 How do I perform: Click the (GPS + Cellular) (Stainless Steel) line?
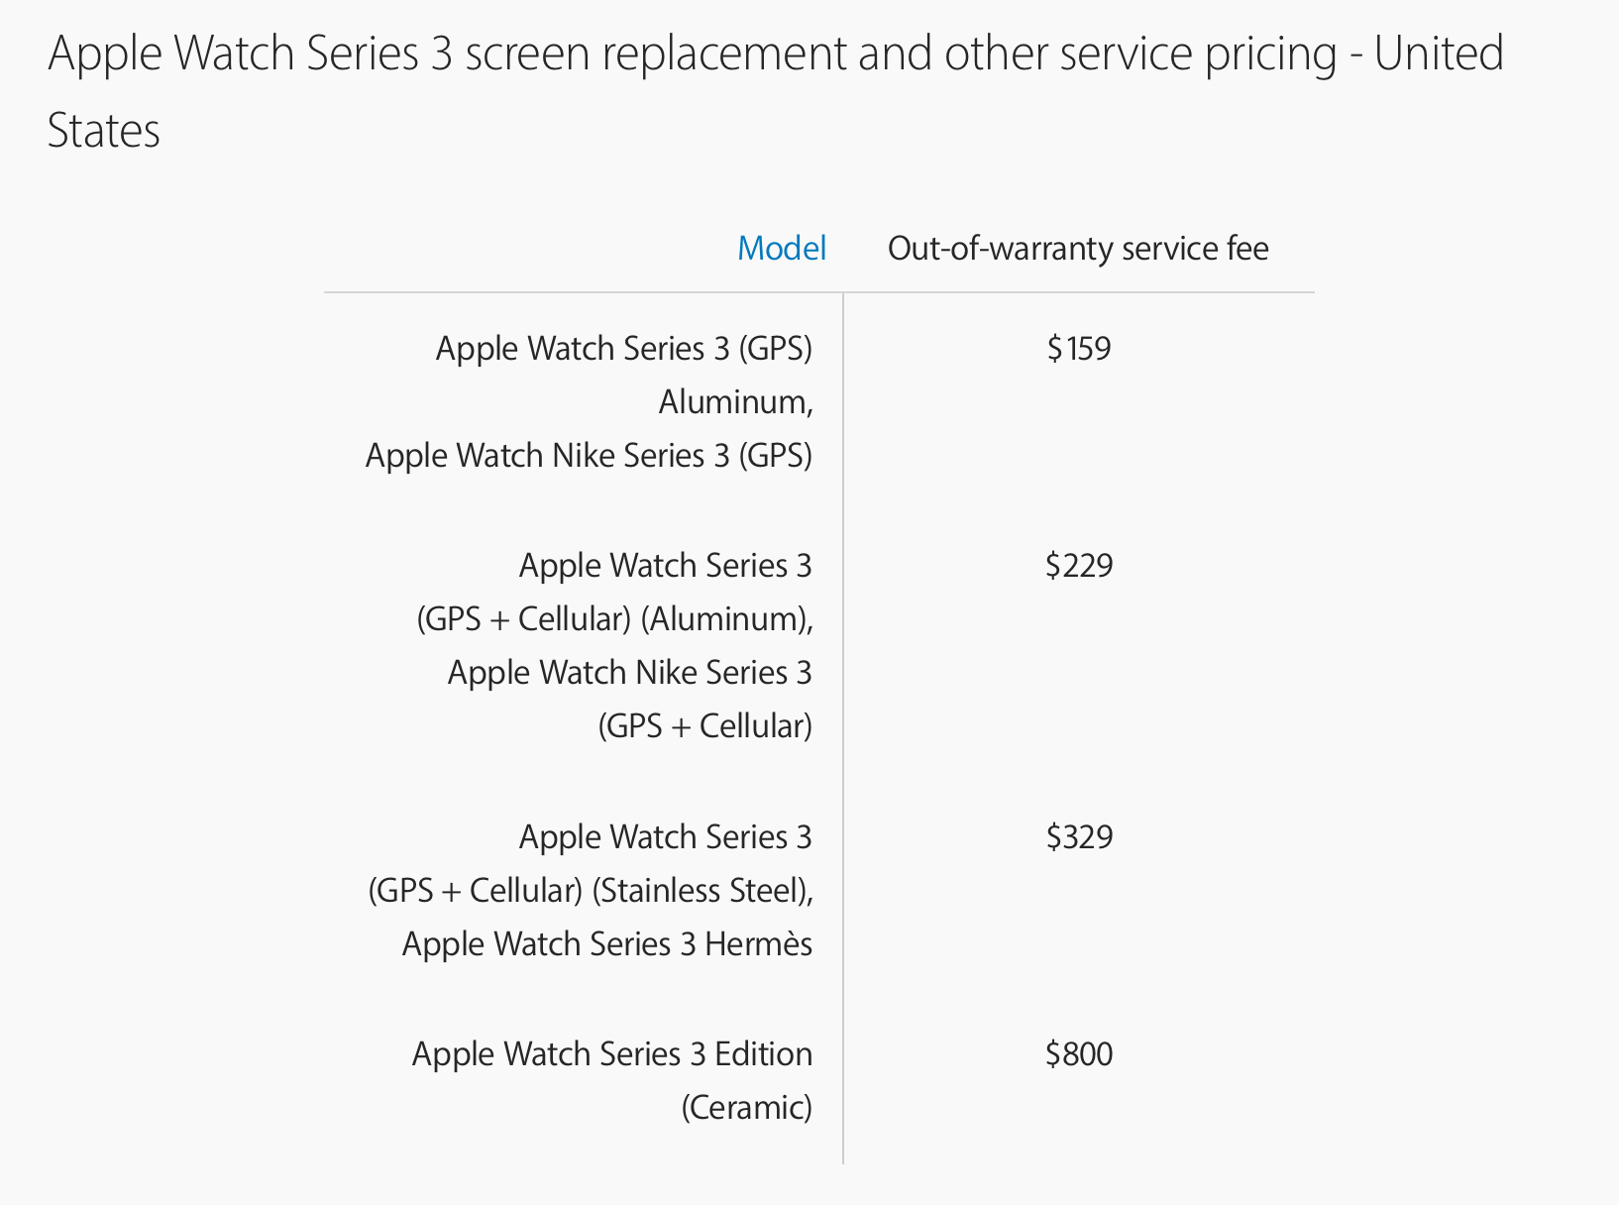[591, 891]
